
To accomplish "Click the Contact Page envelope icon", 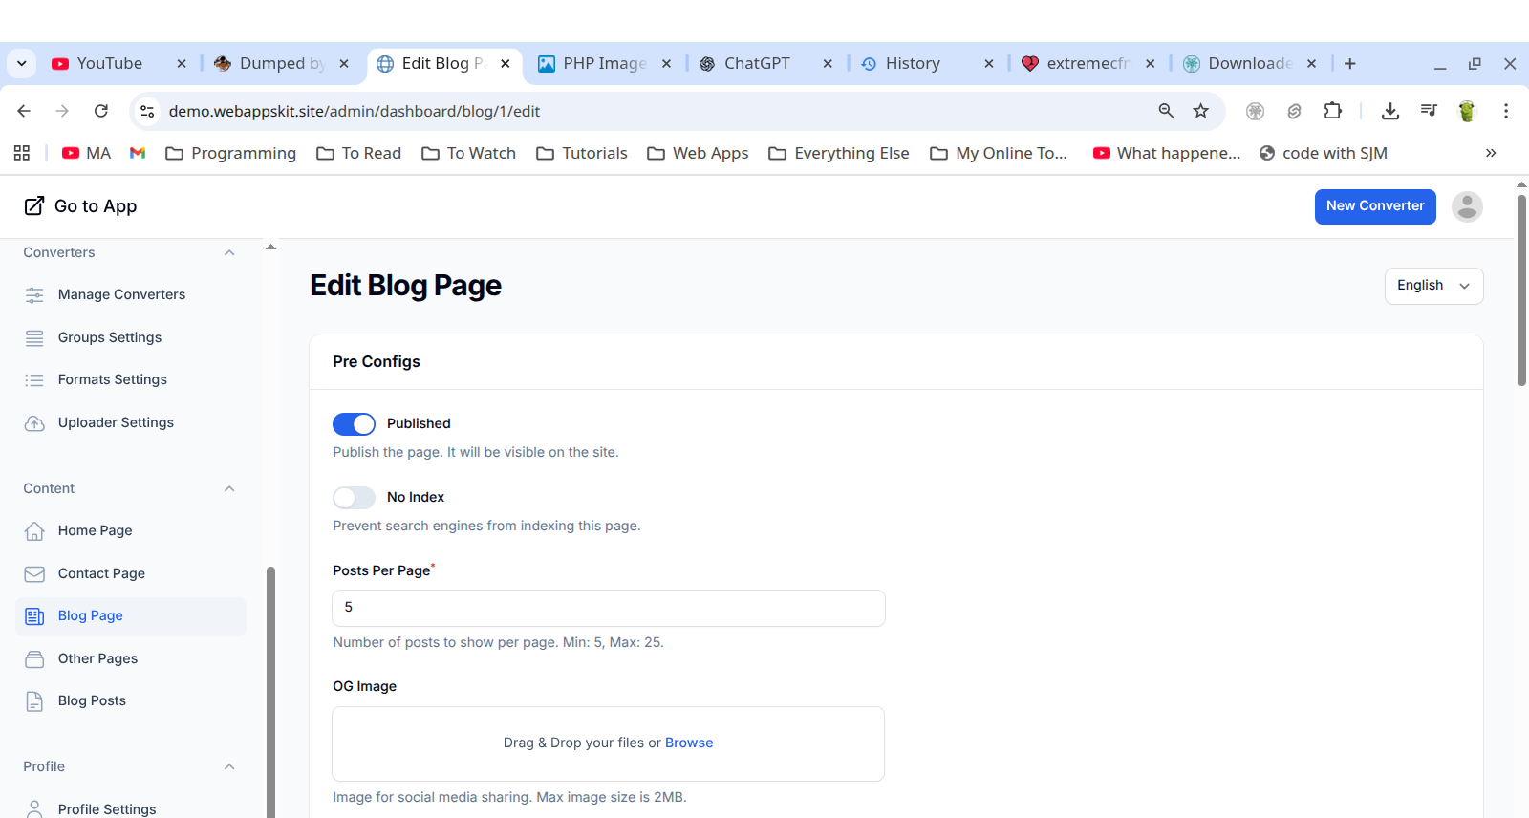I will [x=34, y=574].
